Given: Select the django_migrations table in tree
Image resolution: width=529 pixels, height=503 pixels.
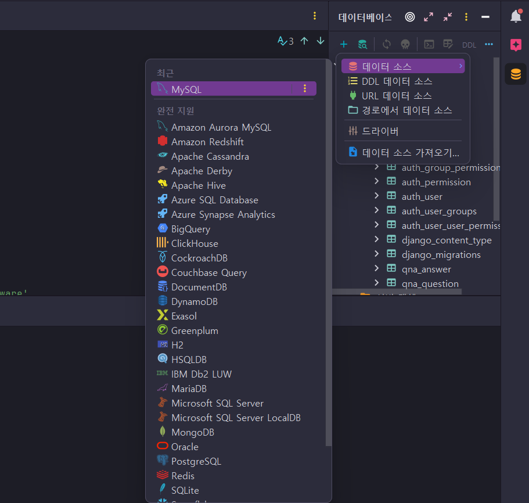Looking at the screenshot, I should (441, 255).
